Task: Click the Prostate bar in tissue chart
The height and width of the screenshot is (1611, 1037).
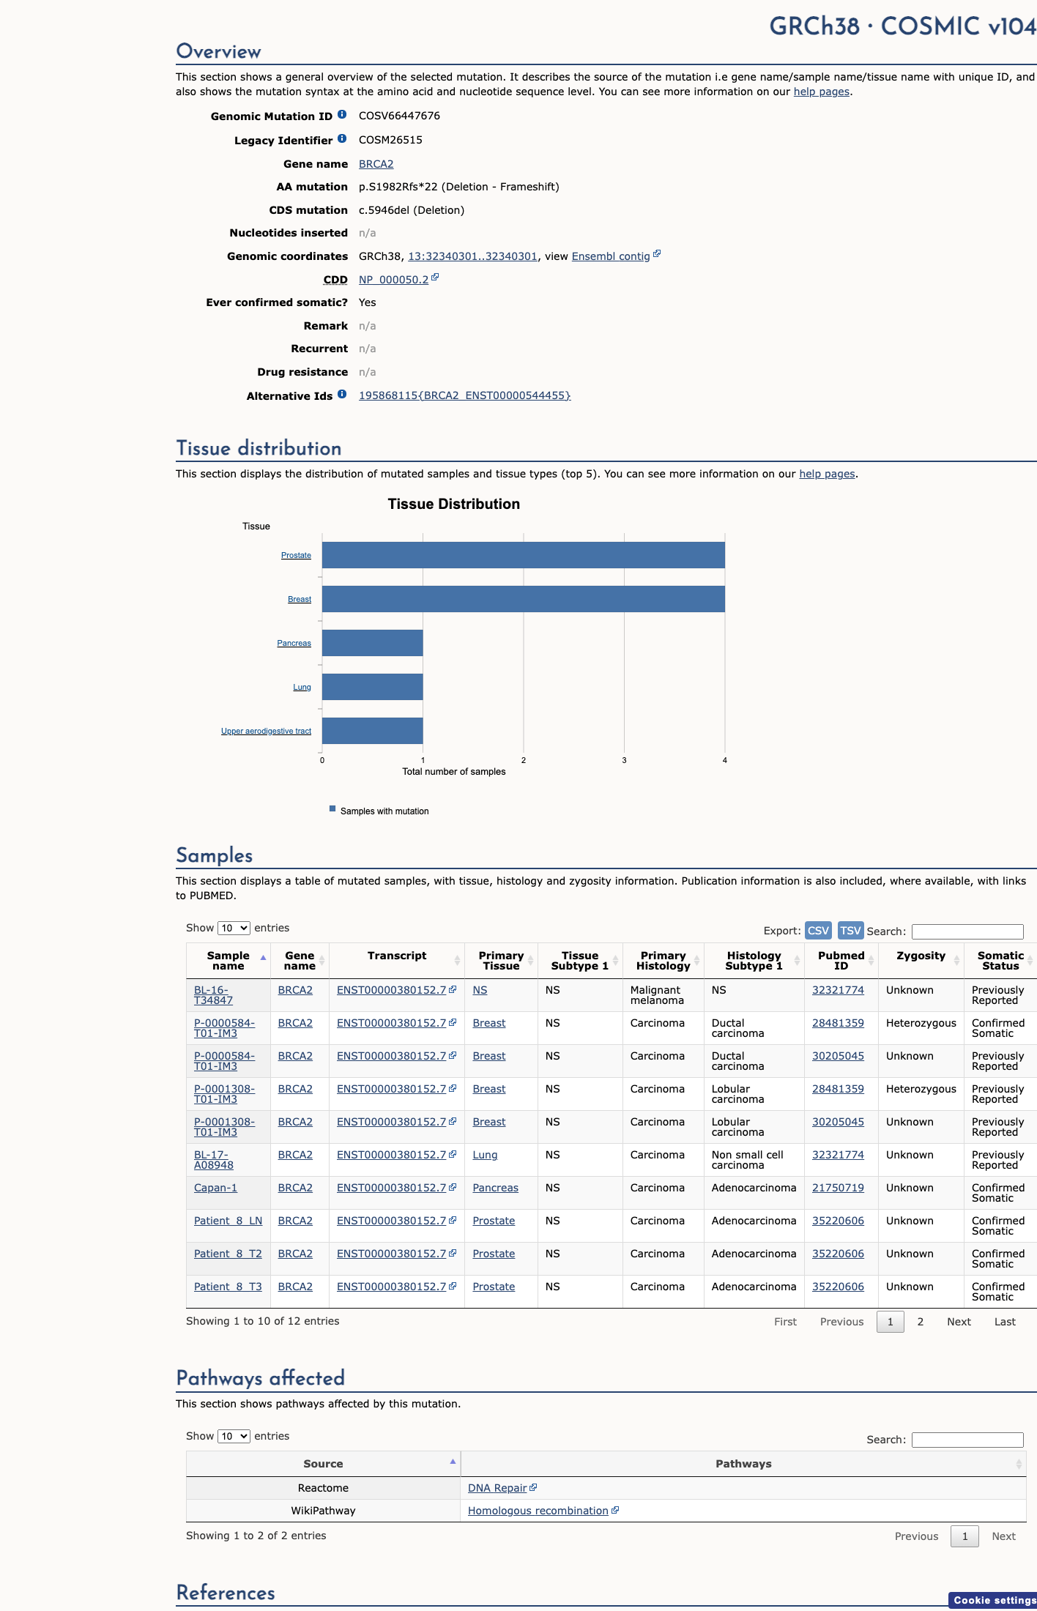Action: pos(523,555)
